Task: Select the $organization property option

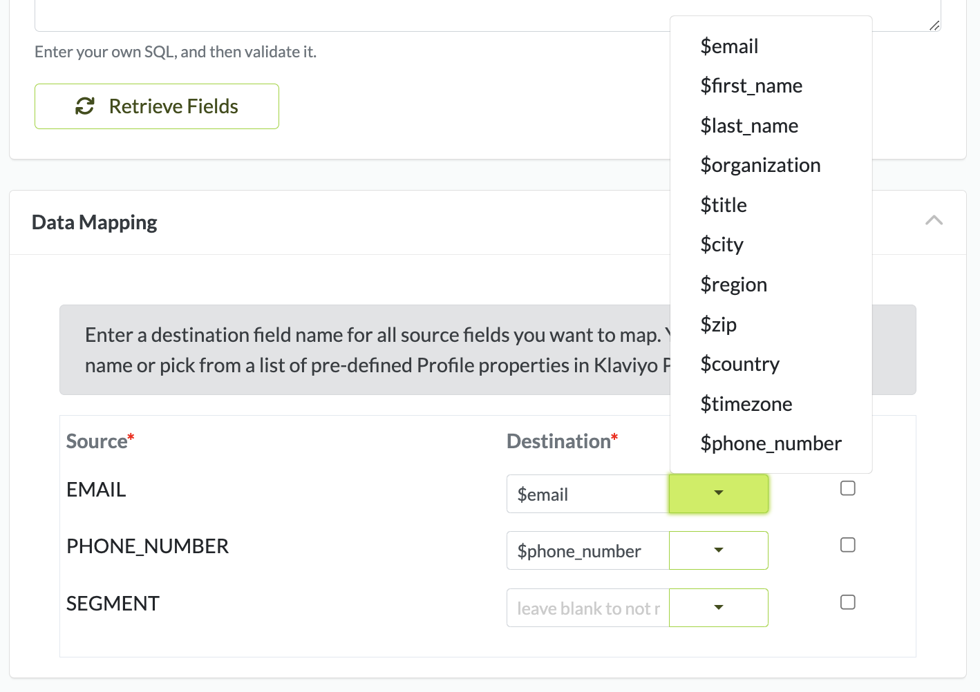Action: pos(760,166)
